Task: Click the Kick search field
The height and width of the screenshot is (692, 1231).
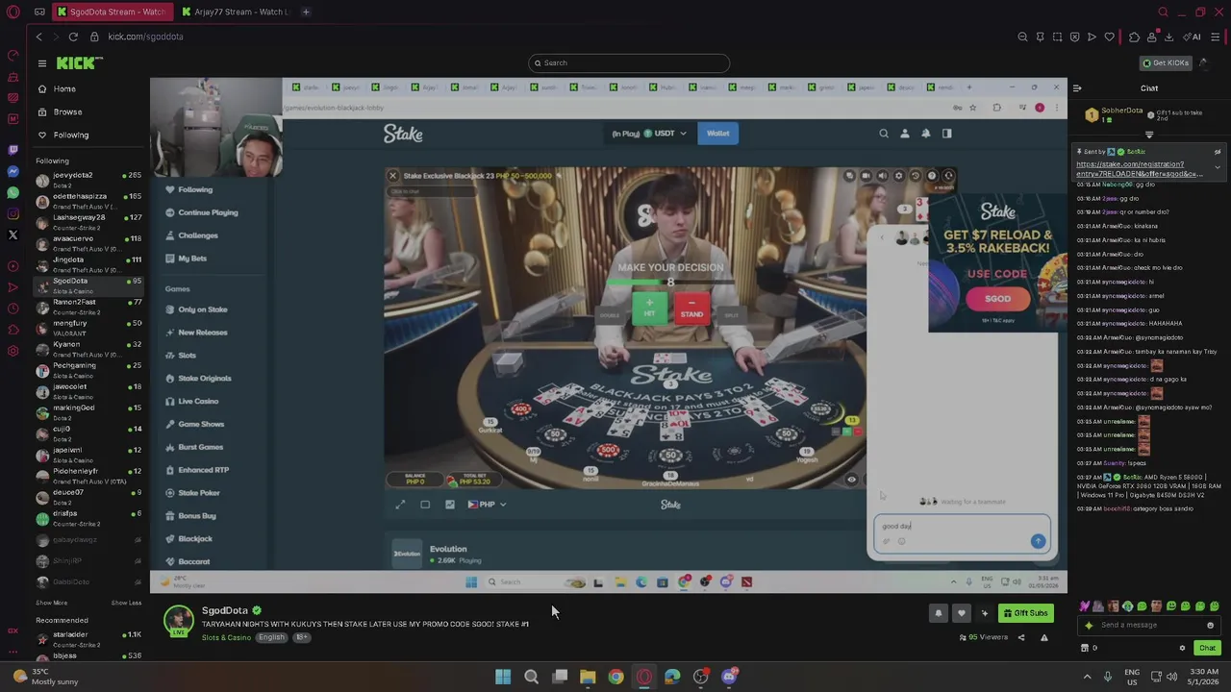Action: pos(629,62)
